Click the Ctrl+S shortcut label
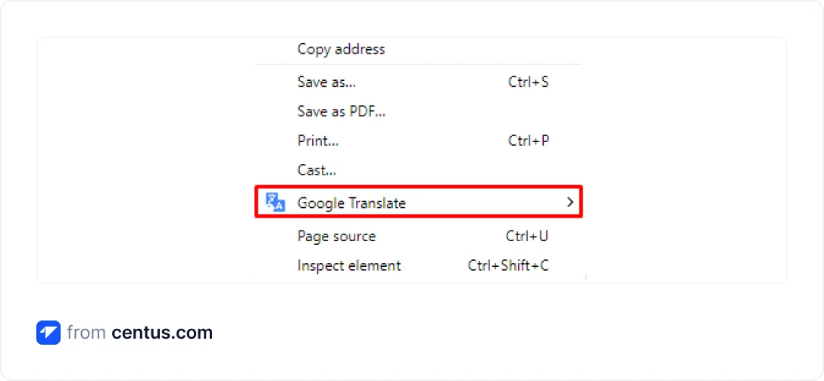This screenshot has width=824, height=381. tap(528, 82)
